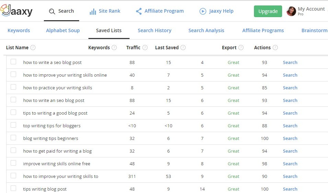
Task: Click the help icon beside Last Saved
Action: 183,48
